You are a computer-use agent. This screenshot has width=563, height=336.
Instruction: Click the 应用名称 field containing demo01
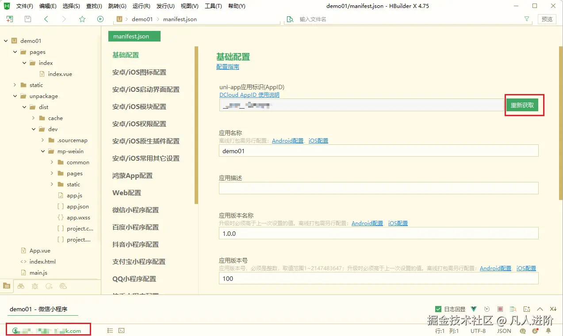click(x=379, y=151)
